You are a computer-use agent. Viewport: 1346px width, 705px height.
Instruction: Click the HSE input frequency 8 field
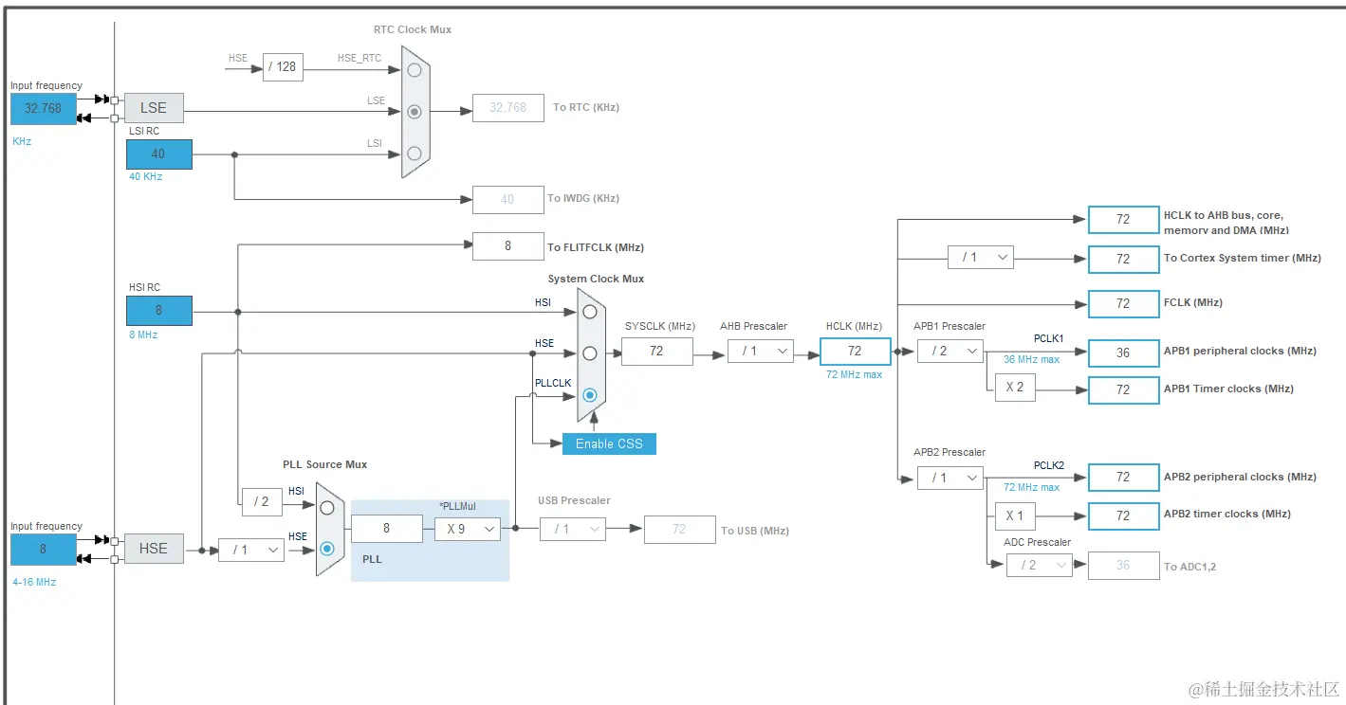click(43, 549)
